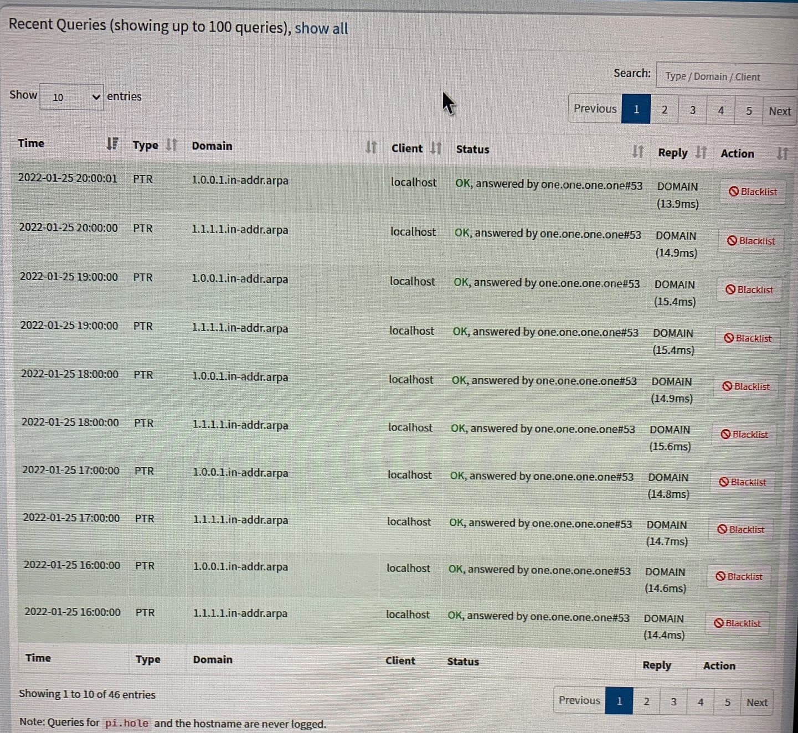
Task: Sort by the Status column icon
Action: [638, 151]
